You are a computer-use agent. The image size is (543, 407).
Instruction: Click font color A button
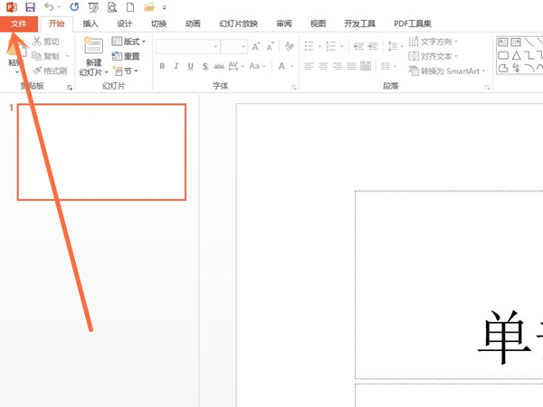click(281, 66)
